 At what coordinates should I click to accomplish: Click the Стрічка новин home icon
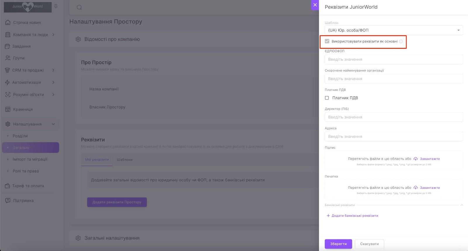8,22
